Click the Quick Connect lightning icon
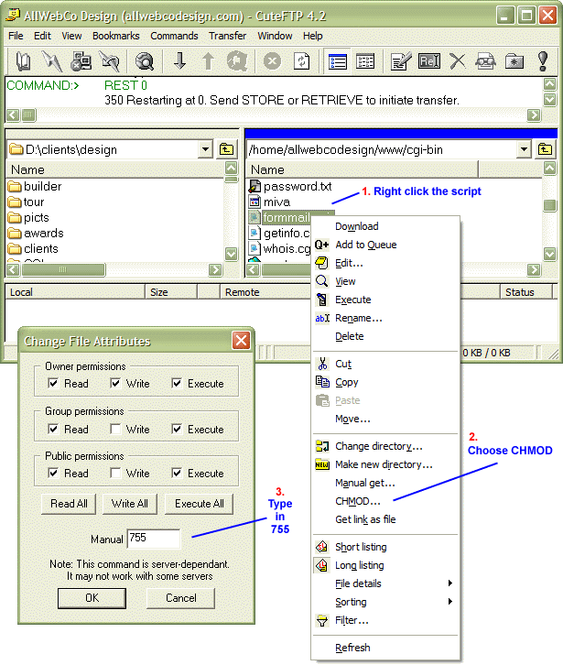563x665 pixels. (x=51, y=61)
